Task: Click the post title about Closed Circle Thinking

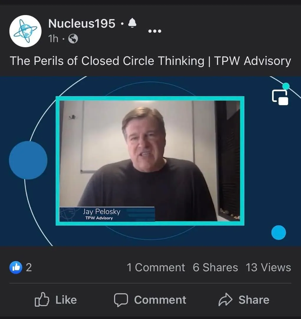Action: (150, 61)
